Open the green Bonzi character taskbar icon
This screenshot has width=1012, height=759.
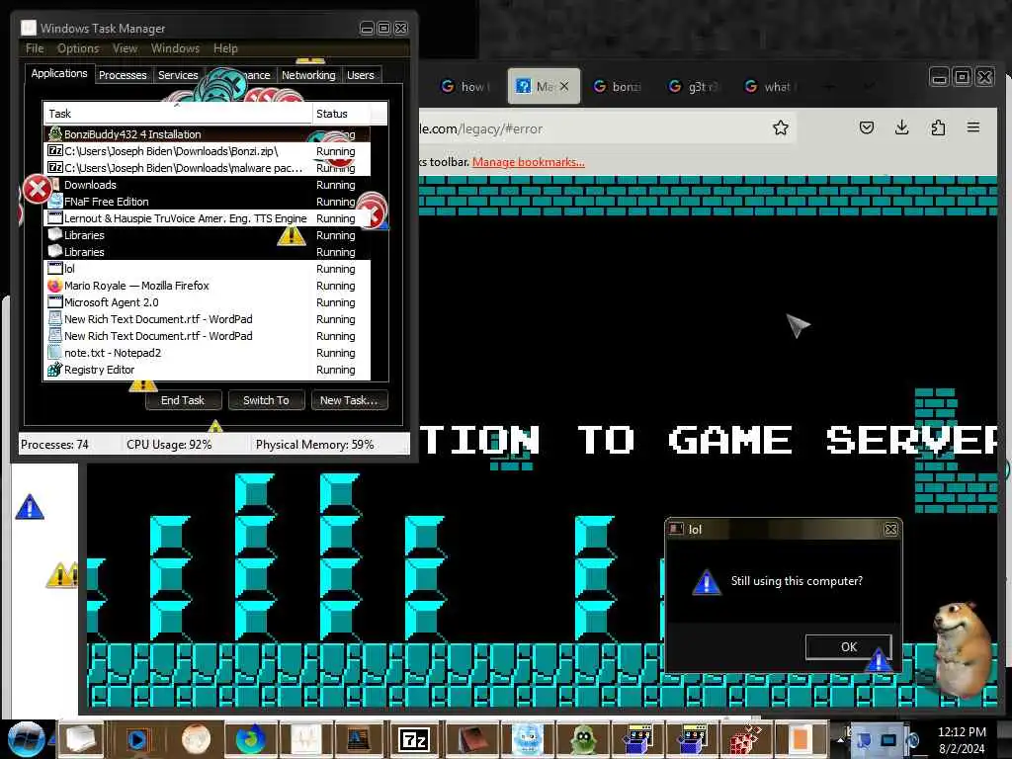(x=583, y=739)
